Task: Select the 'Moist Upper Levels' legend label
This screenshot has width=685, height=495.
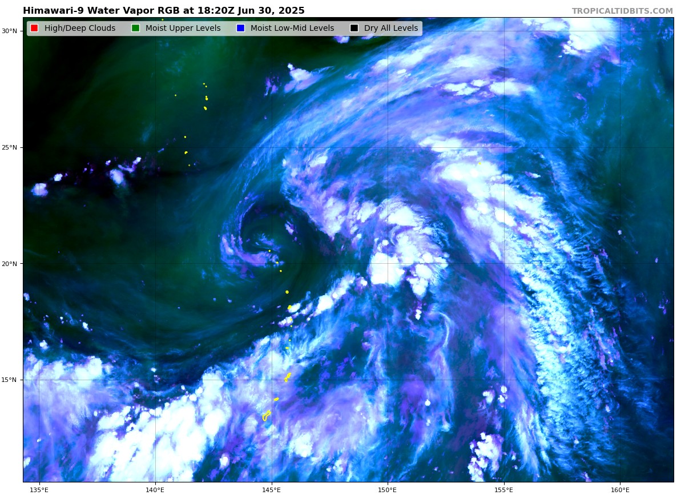Action: point(183,28)
